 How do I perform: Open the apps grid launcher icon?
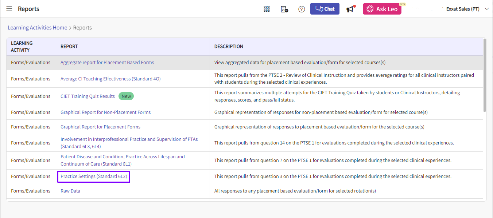[x=267, y=9]
